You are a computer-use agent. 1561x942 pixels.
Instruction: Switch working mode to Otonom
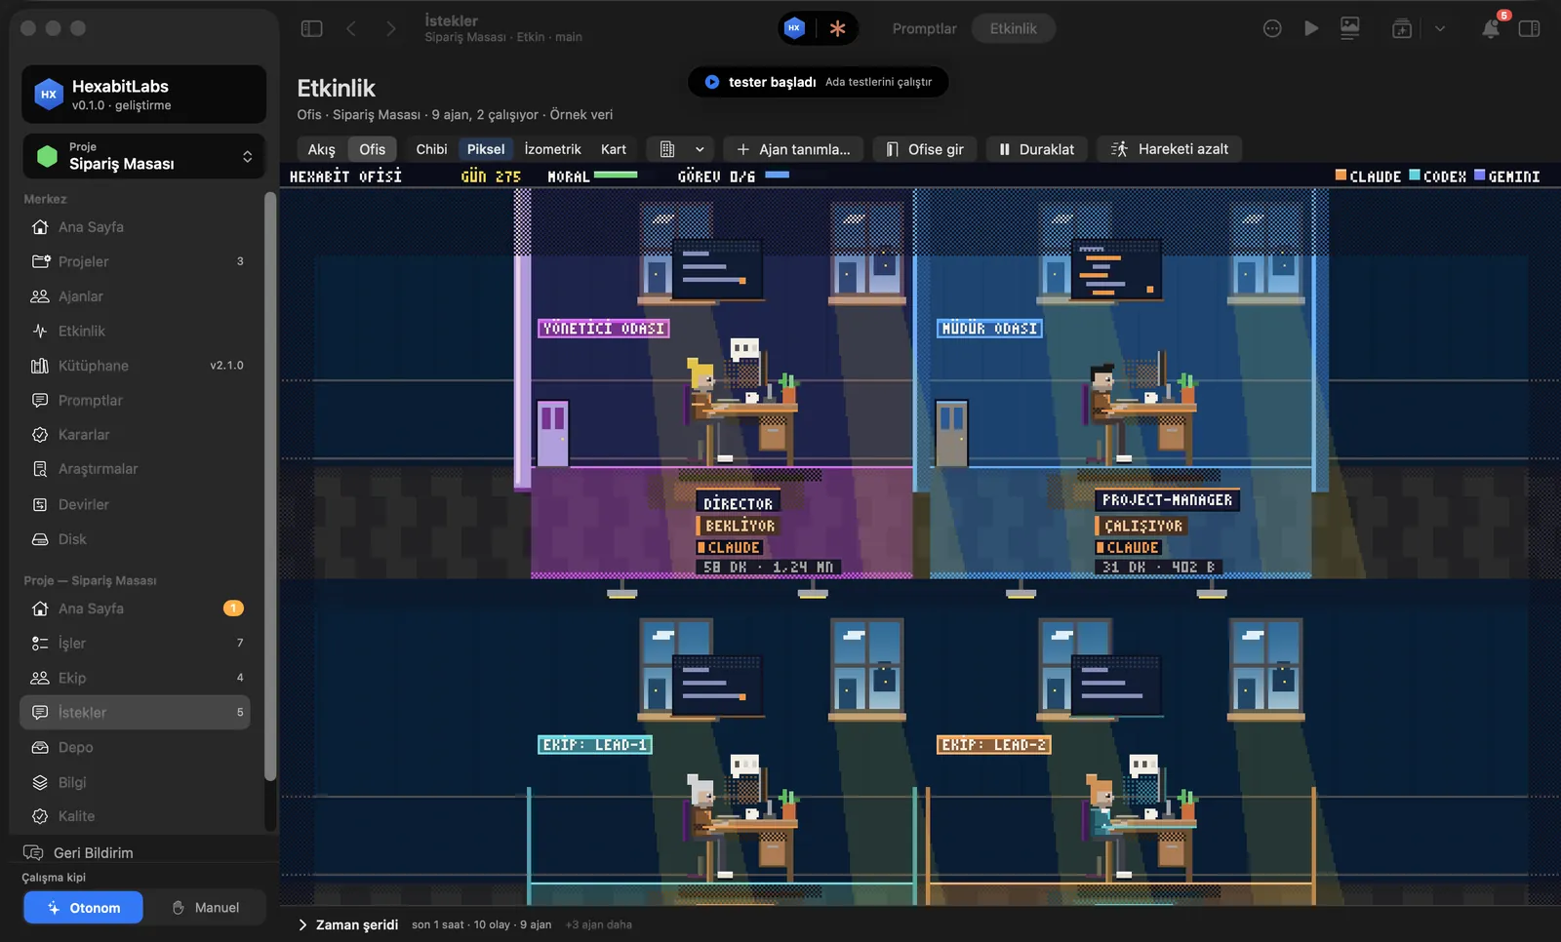(x=84, y=907)
